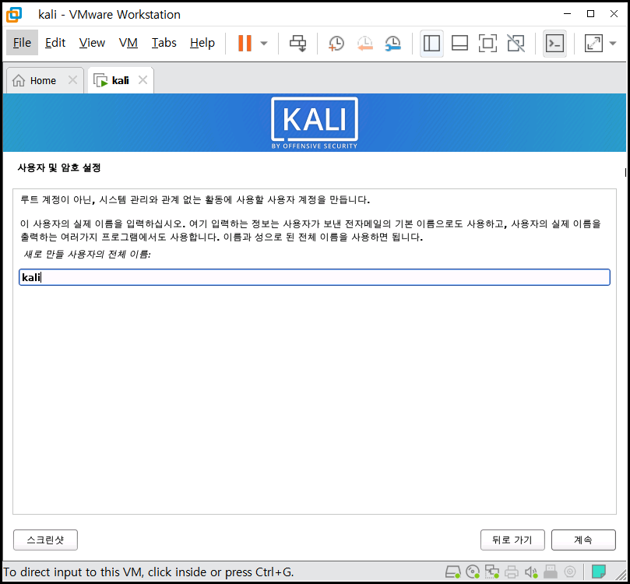Open the Tabs menu
Viewport: 630px width, 584px height.
click(164, 43)
